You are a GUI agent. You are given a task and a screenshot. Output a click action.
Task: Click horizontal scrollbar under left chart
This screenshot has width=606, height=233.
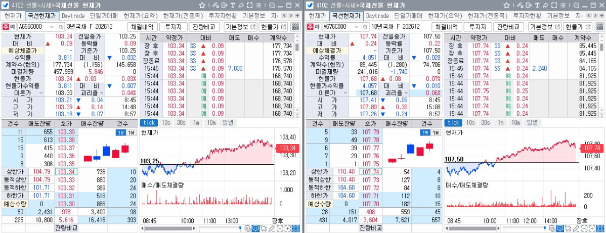tap(168, 228)
